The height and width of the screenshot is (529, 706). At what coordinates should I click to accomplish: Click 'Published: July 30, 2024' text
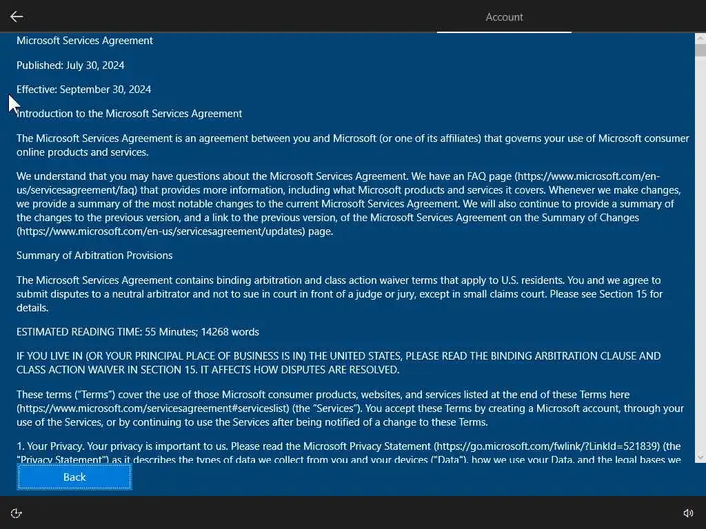point(70,65)
